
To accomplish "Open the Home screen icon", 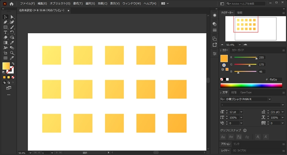I will tap(12, 3).
